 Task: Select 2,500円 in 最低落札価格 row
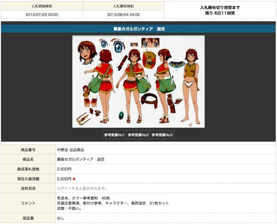pyautogui.click(x=64, y=169)
